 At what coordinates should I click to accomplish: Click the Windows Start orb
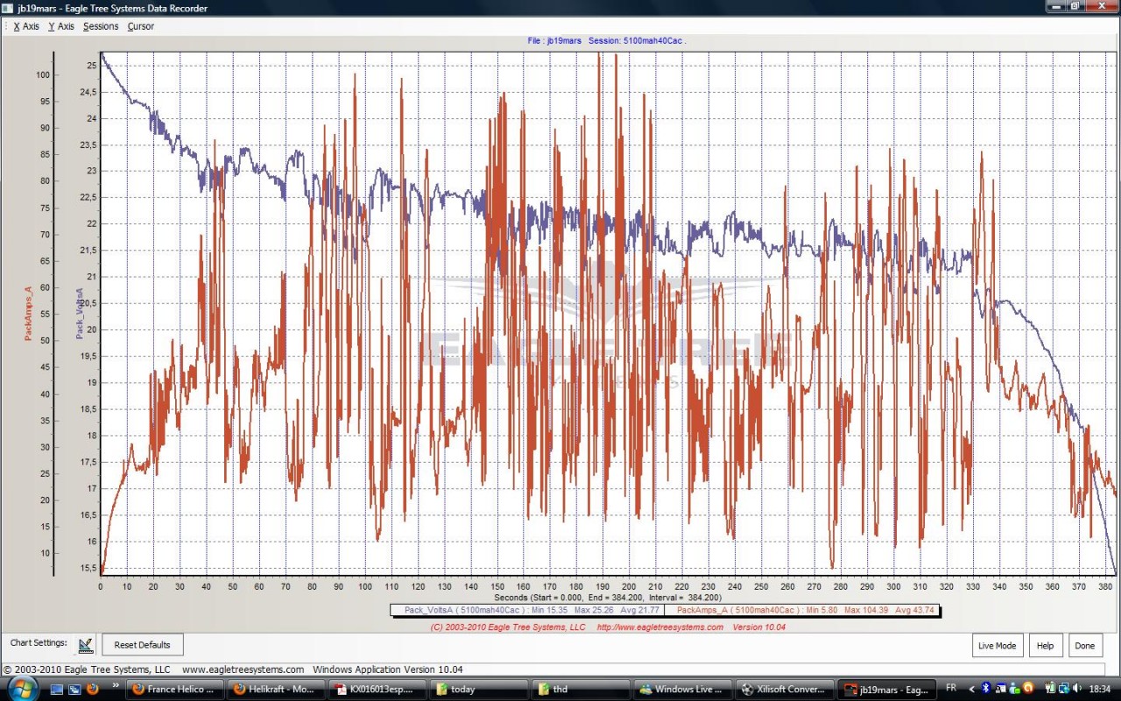(x=21, y=689)
